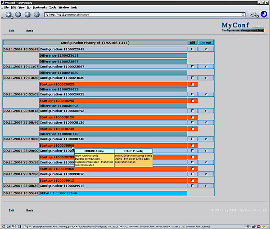Check Diff box for Startup-1100029923
This screenshot has width=270, height=229.
(x=193, y=84)
